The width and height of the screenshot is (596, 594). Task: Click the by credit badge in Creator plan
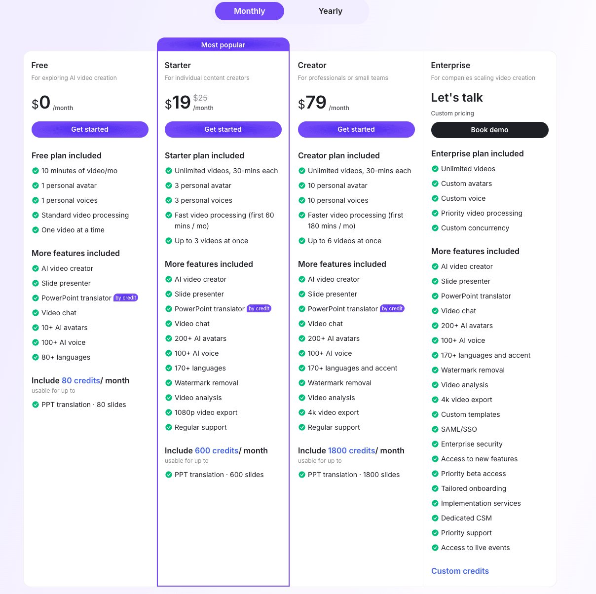pyautogui.click(x=392, y=309)
